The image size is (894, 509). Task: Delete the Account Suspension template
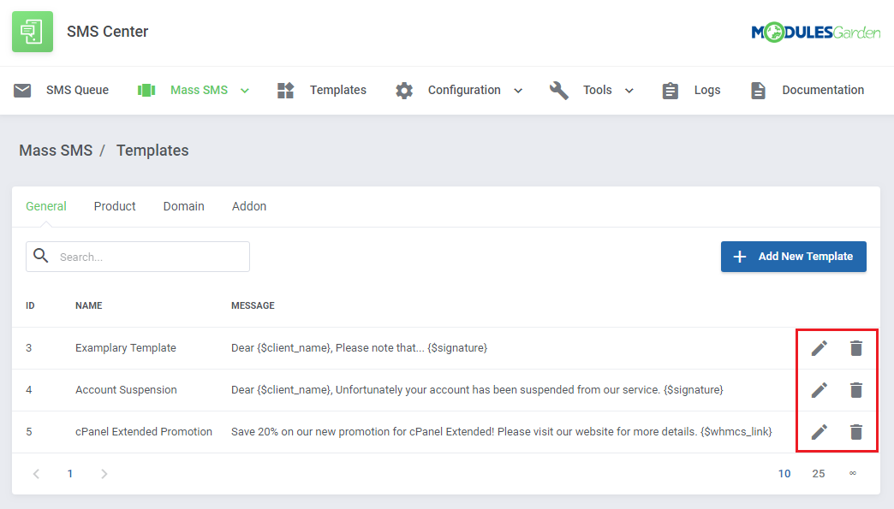coord(855,390)
